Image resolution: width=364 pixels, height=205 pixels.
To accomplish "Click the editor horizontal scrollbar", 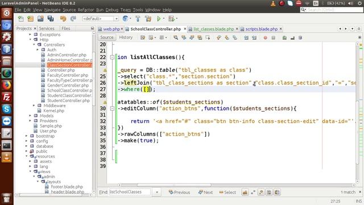I will [173, 185].
